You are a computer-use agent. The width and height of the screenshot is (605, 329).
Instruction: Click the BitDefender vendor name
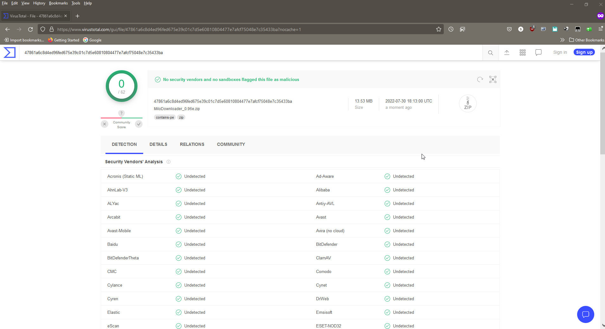[327, 245]
